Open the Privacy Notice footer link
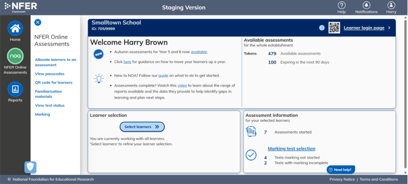 342,179
